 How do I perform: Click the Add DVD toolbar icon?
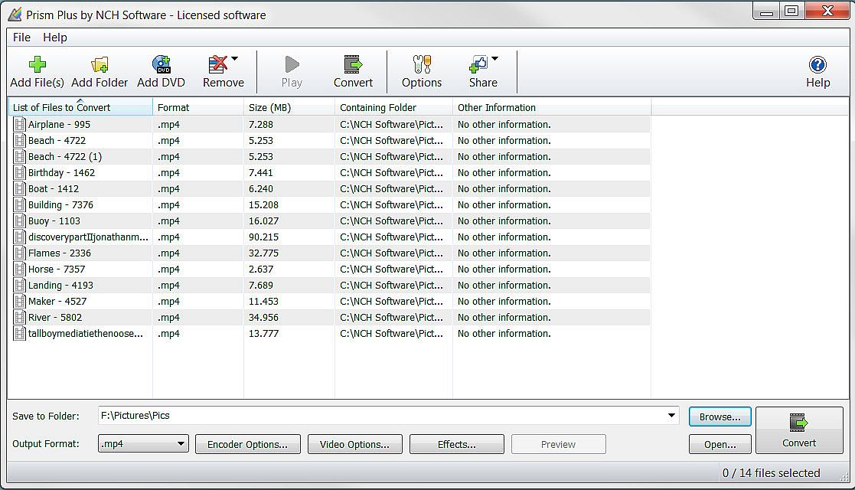point(161,65)
